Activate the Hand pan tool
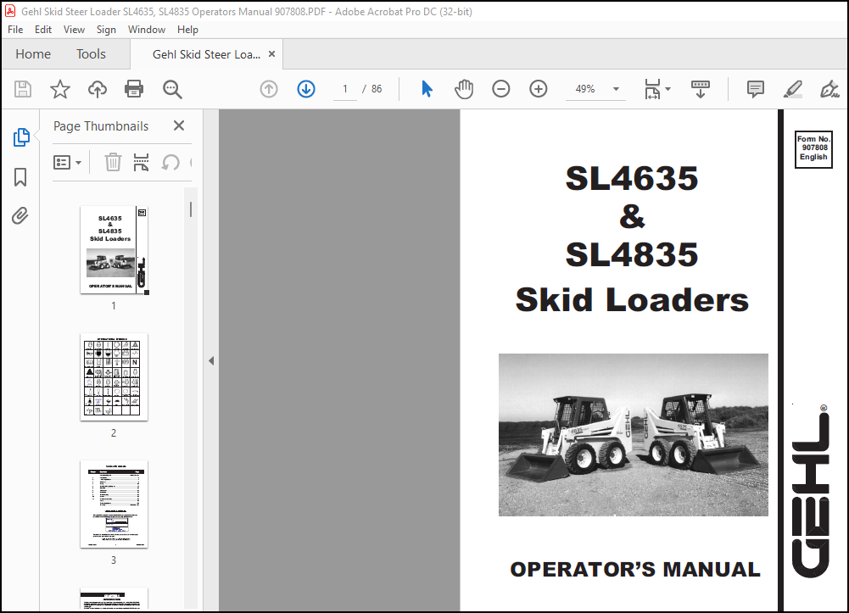The height and width of the screenshot is (613, 849). click(x=463, y=89)
